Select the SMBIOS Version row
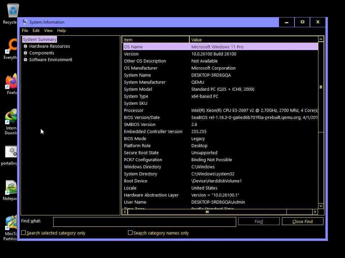Image resolution: width=345 pixels, height=258 pixels. (220, 124)
